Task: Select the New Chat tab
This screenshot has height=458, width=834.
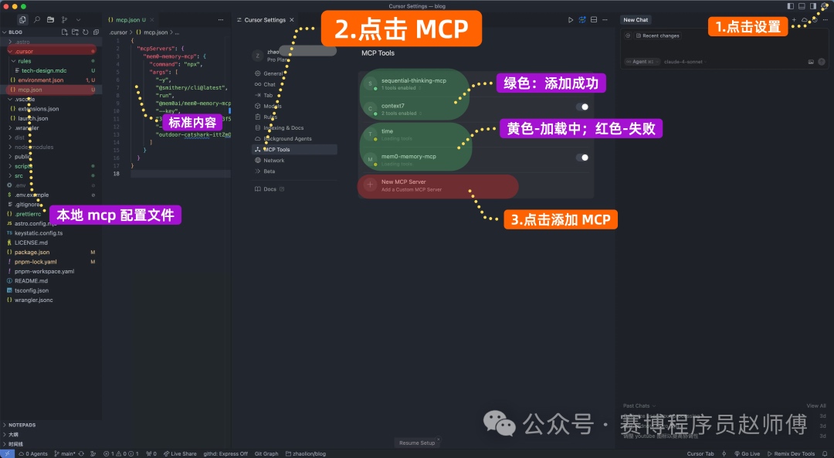Action: (636, 19)
